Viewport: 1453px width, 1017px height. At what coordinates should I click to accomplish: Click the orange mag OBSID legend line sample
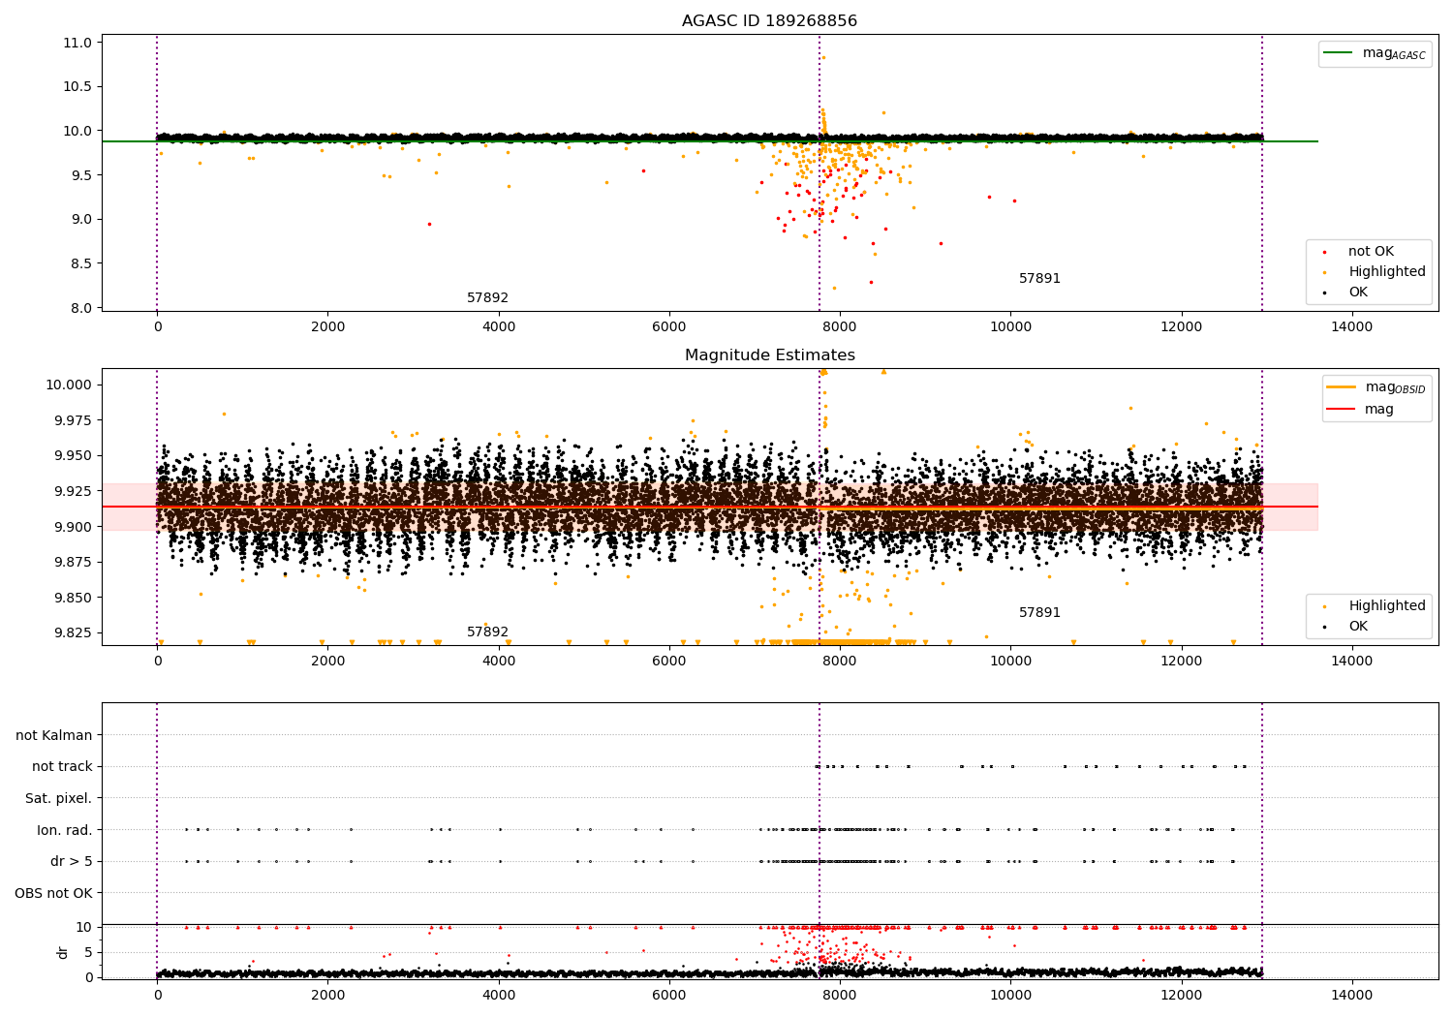[1342, 387]
